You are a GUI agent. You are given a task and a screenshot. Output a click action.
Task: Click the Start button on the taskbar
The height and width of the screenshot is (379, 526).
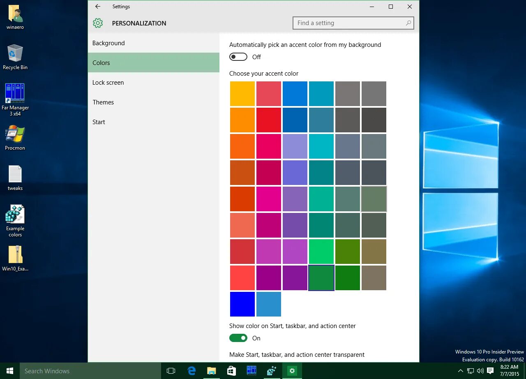[10, 371]
